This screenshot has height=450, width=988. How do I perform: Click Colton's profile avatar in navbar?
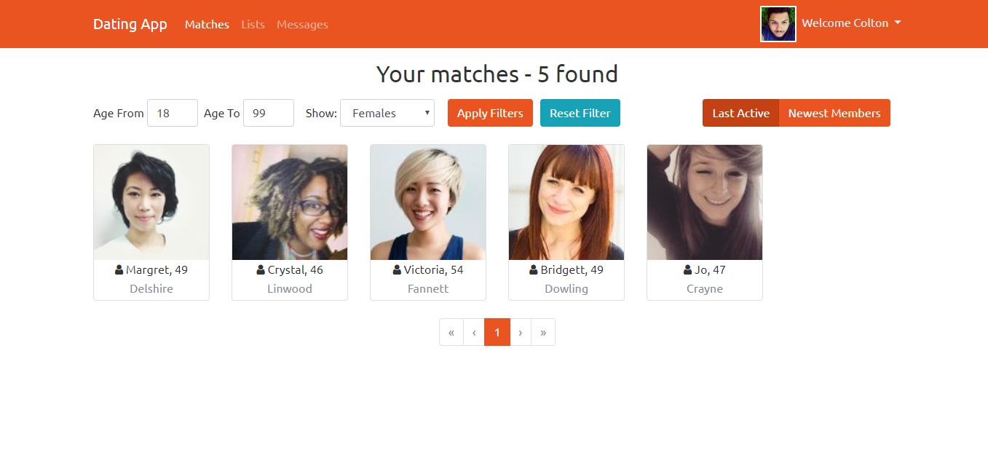pos(778,24)
